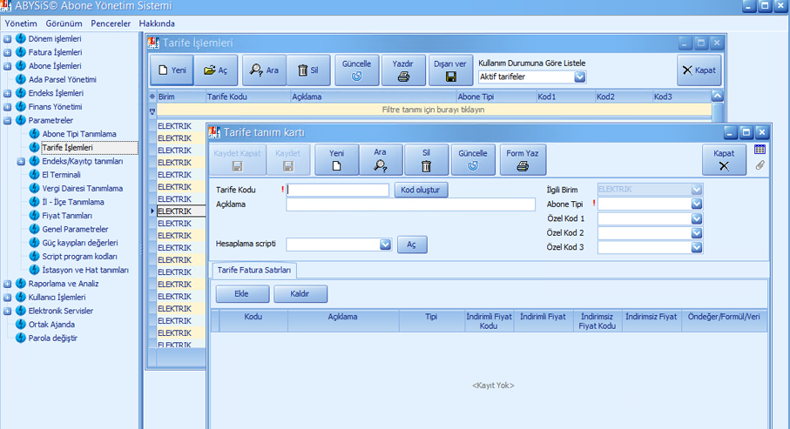Click Form Yaz print button
790x429 pixels.
[523, 159]
